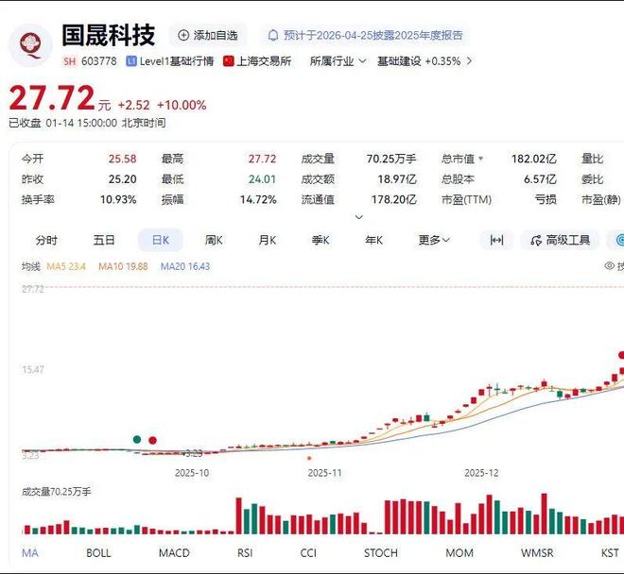Click the 成交量 value 70.25万手

pos(391,159)
